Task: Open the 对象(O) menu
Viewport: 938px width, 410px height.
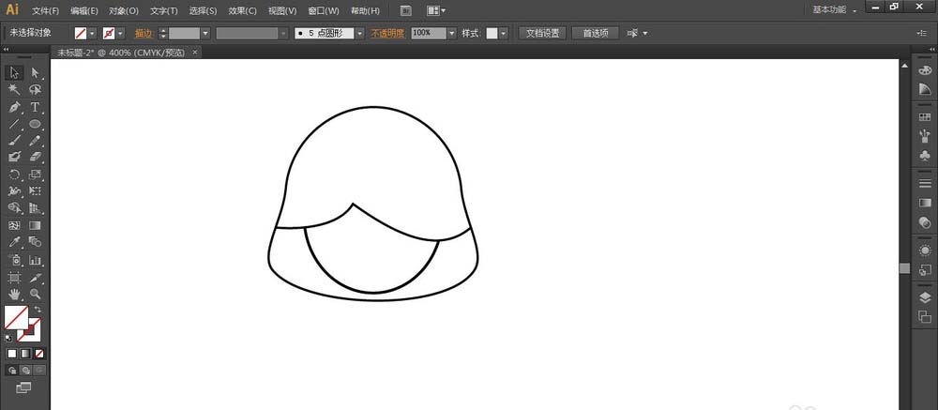Action: pos(123,10)
